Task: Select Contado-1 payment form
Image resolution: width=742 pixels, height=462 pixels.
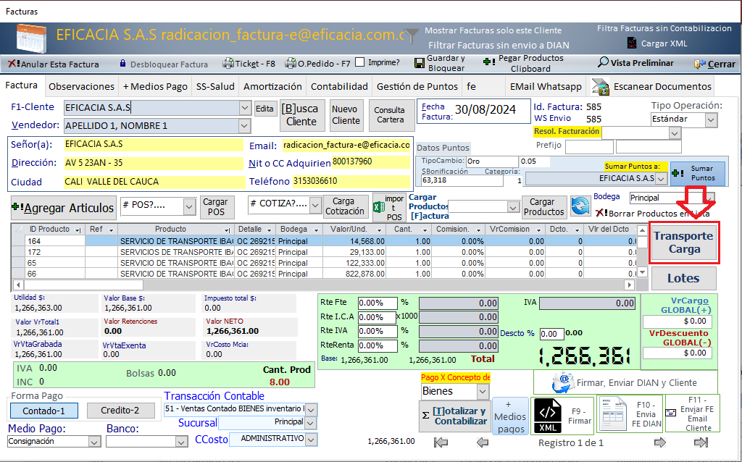Action: pyautogui.click(x=44, y=411)
